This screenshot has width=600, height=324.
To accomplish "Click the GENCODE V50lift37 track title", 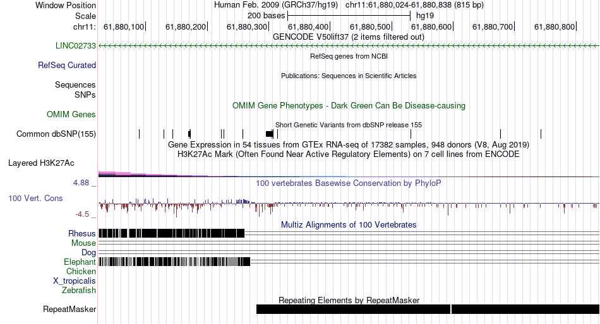I will coord(349,37).
